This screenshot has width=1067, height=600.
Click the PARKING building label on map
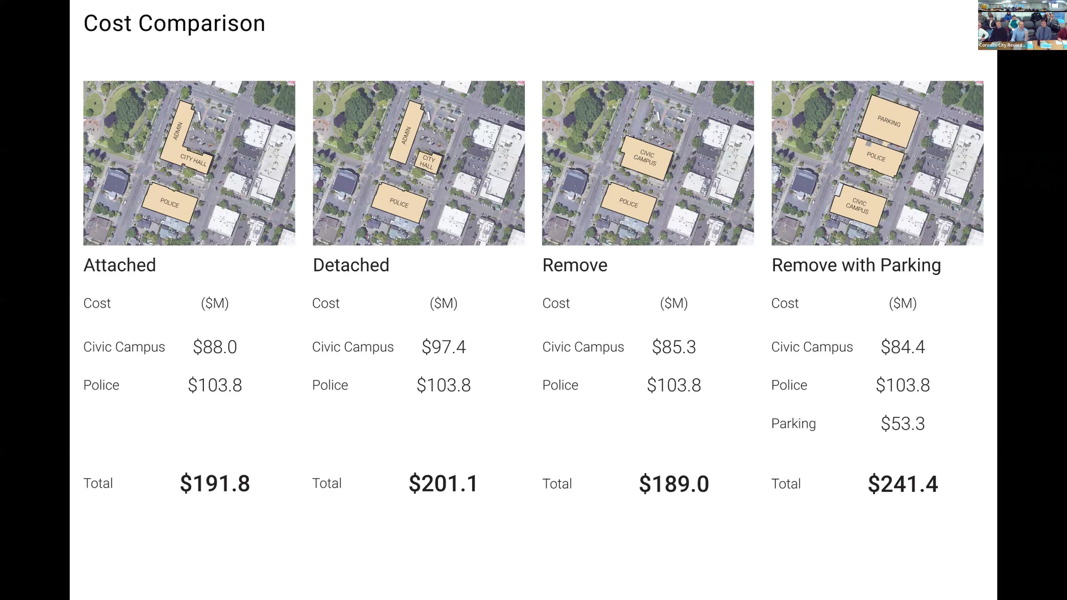[x=889, y=121]
